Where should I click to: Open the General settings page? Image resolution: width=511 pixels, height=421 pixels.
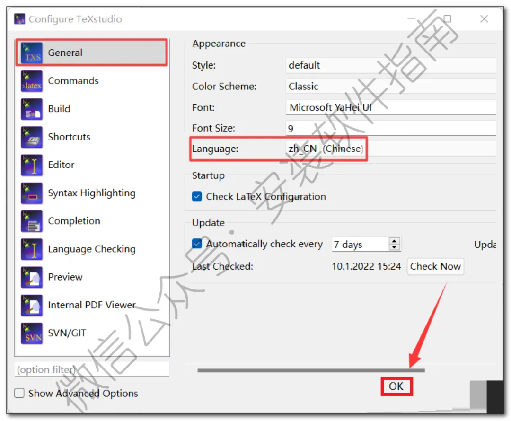[91, 53]
